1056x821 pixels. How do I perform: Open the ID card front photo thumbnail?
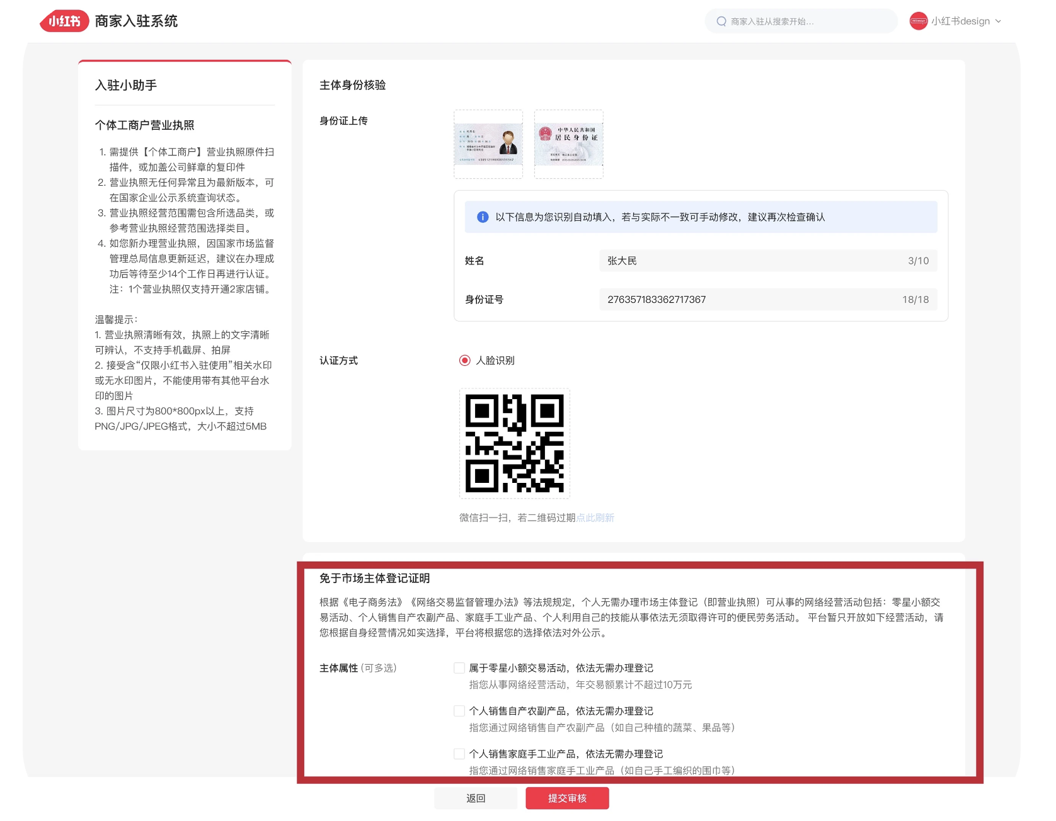pos(488,144)
